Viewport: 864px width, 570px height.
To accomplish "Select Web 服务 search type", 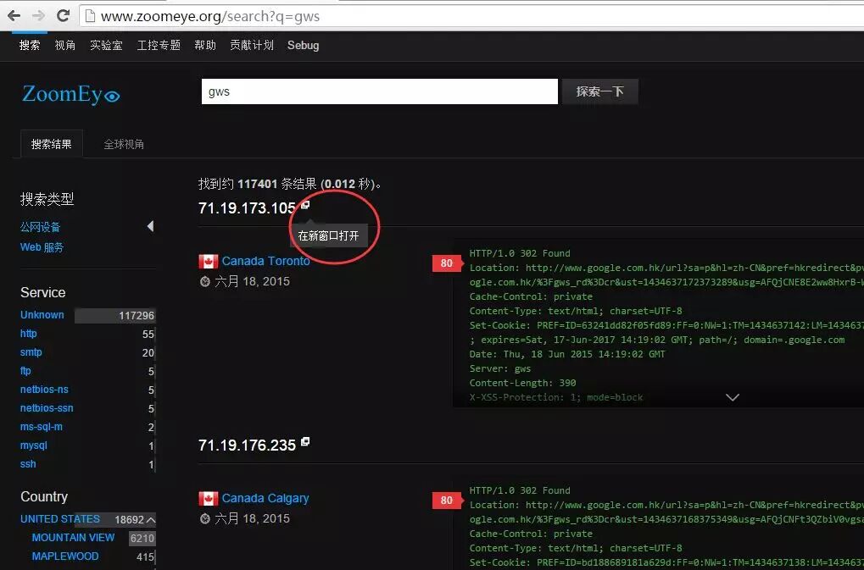I will pyautogui.click(x=42, y=247).
